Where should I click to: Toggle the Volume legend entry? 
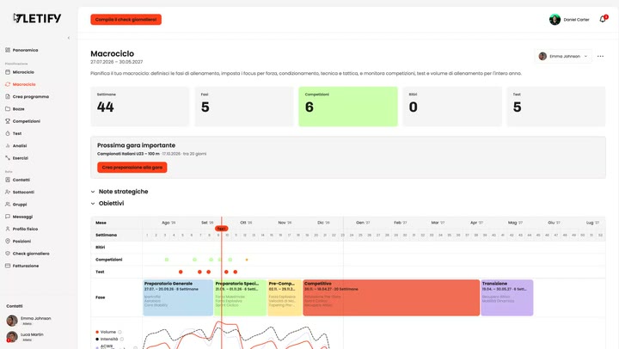pyautogui.click(x=108, y=332)
